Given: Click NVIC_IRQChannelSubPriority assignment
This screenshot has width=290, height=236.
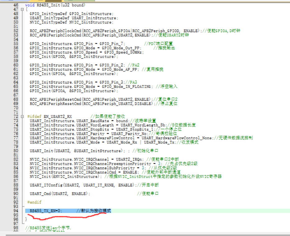Looking at the screenshot, I should pyautogui.click(x=88, y=168).
